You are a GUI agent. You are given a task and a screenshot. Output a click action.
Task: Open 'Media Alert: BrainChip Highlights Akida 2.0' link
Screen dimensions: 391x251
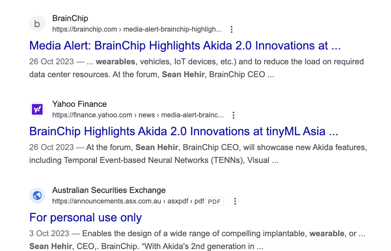(x=185, y=46)
